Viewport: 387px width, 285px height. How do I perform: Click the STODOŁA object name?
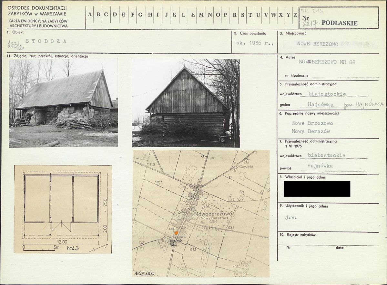(46, 41)
